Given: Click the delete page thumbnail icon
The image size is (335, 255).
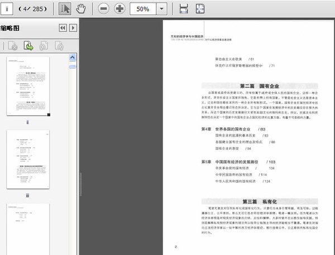Looking at the screenshot, I should 12,46.
